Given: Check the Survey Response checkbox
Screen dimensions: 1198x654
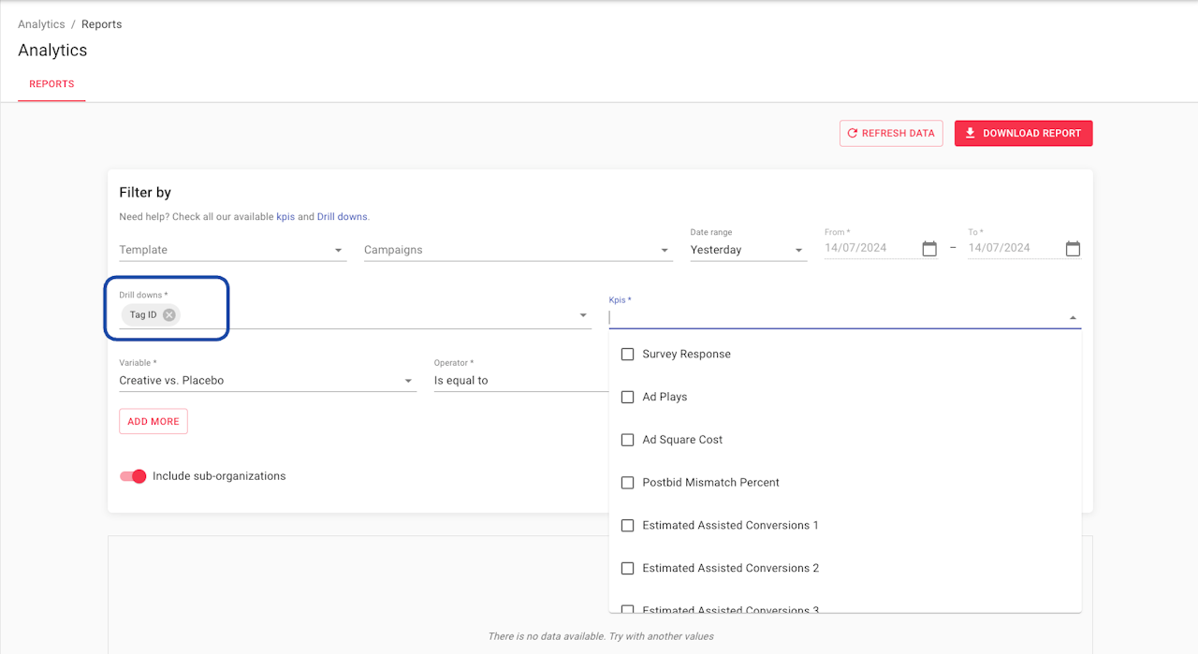Looking at the screenshot, I should click(x=628, y=355).
